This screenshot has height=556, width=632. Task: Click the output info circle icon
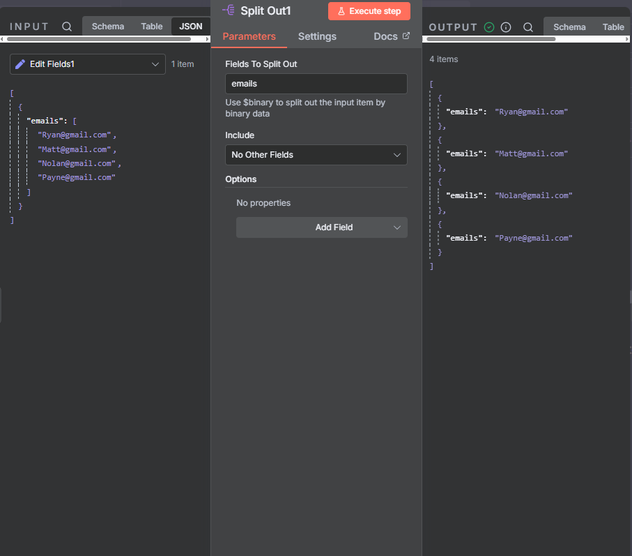click(x=506, y=27)
